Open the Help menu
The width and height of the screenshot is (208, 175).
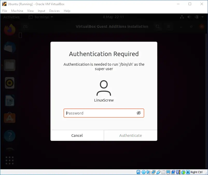pyautogui.click(x=67, y=11)
